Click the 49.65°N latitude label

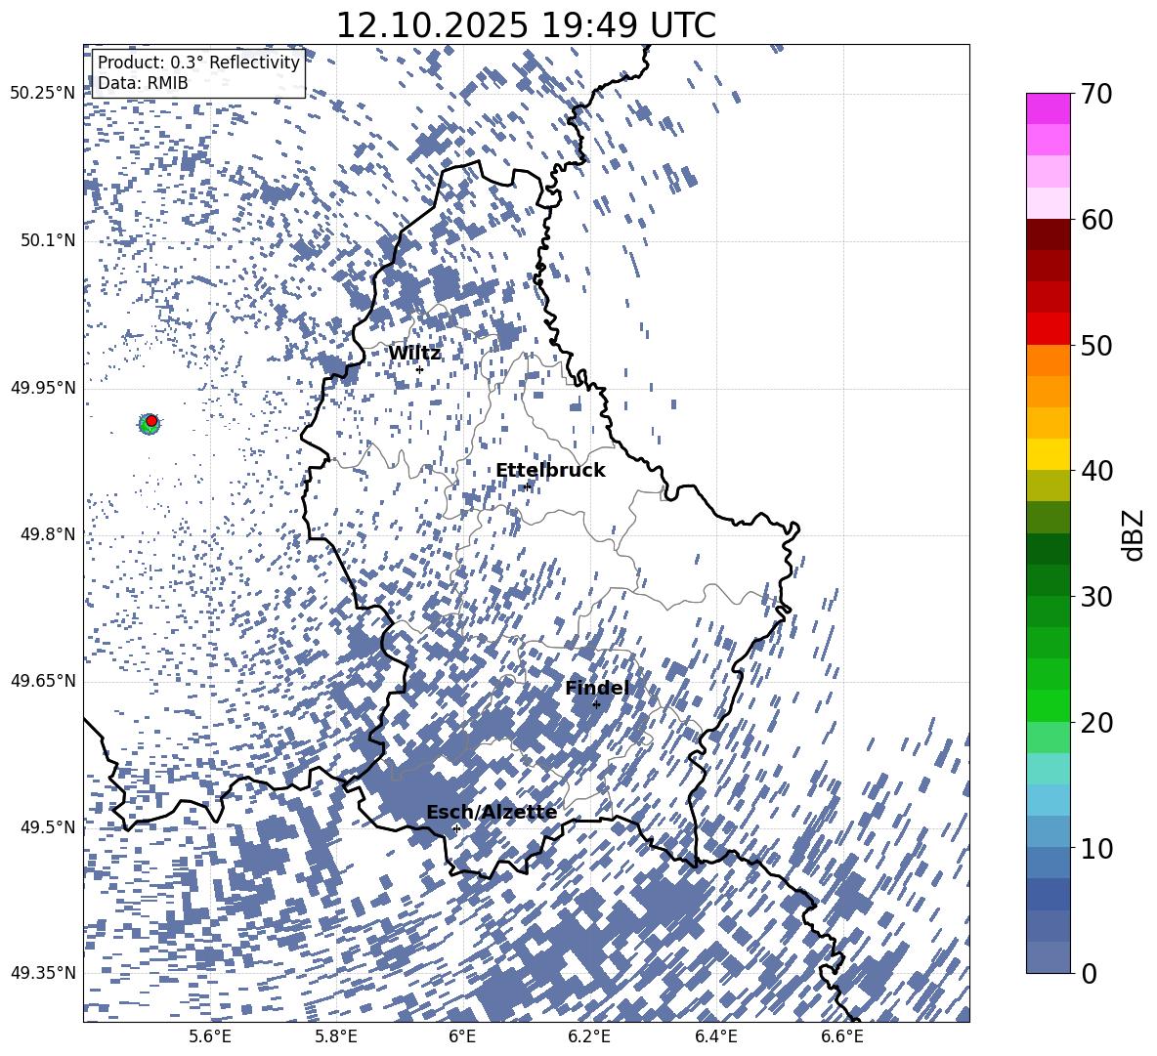[43, 681]
